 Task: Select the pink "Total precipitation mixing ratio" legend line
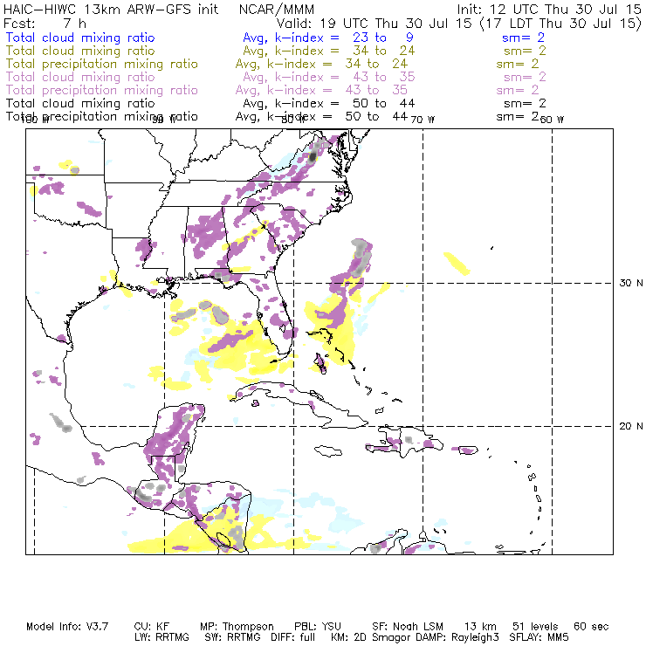(102, 90)
